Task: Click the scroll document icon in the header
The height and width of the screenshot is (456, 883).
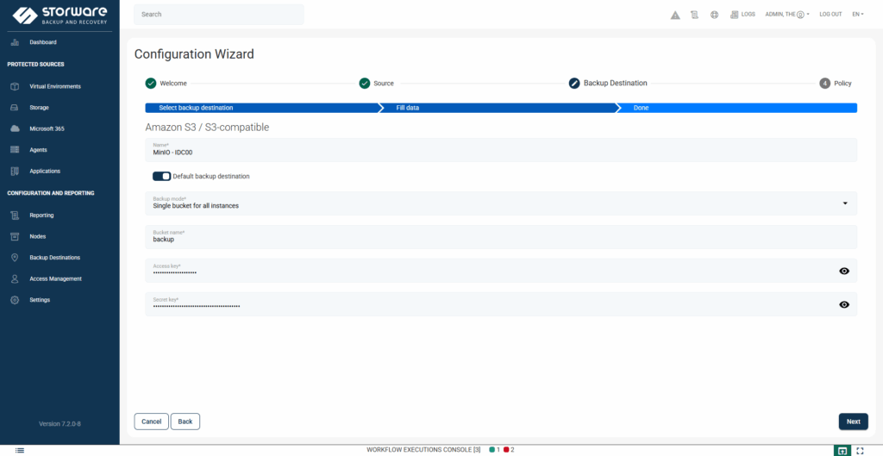Action: click(x=695, y=15)
